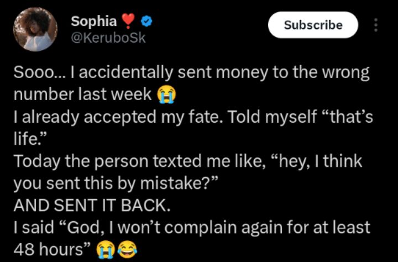Click the crying emoji after "last week"
Viewport: 398px width, 262px height.
pyautogui.click(x=163, y=95)
